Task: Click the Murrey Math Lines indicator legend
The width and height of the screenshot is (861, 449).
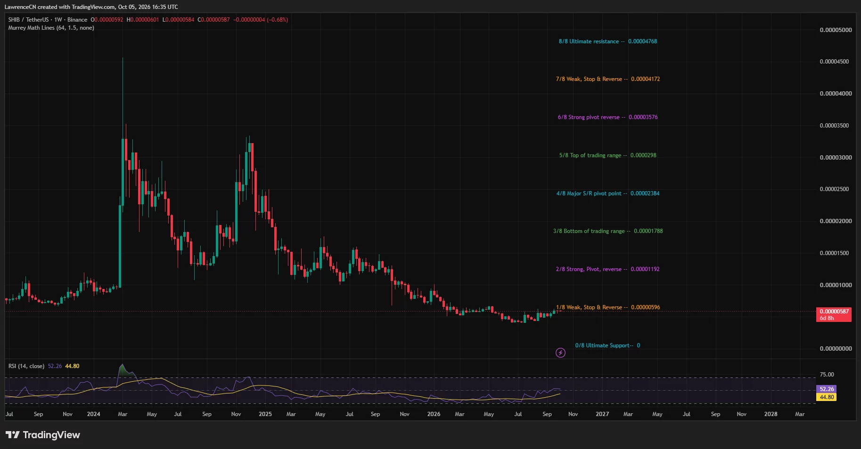Action: coord(51,28)
